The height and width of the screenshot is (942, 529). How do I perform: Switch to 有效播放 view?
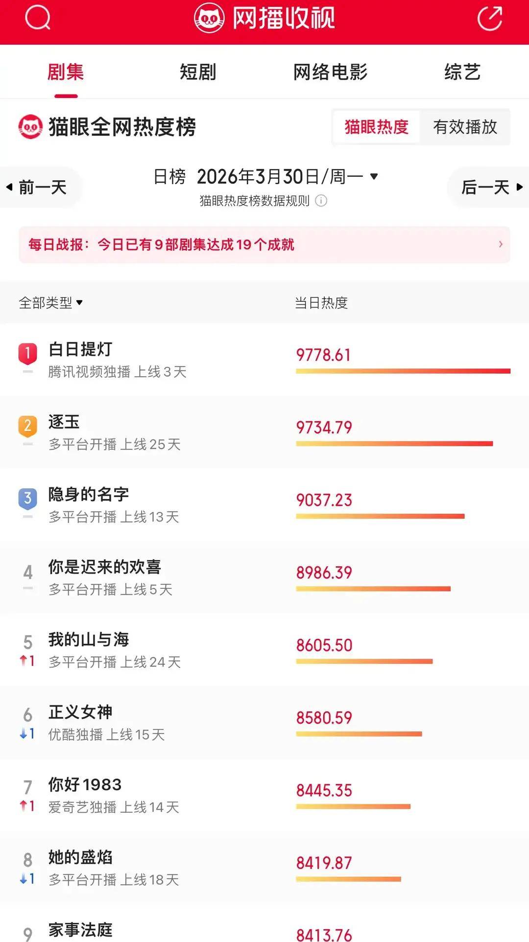465,127
